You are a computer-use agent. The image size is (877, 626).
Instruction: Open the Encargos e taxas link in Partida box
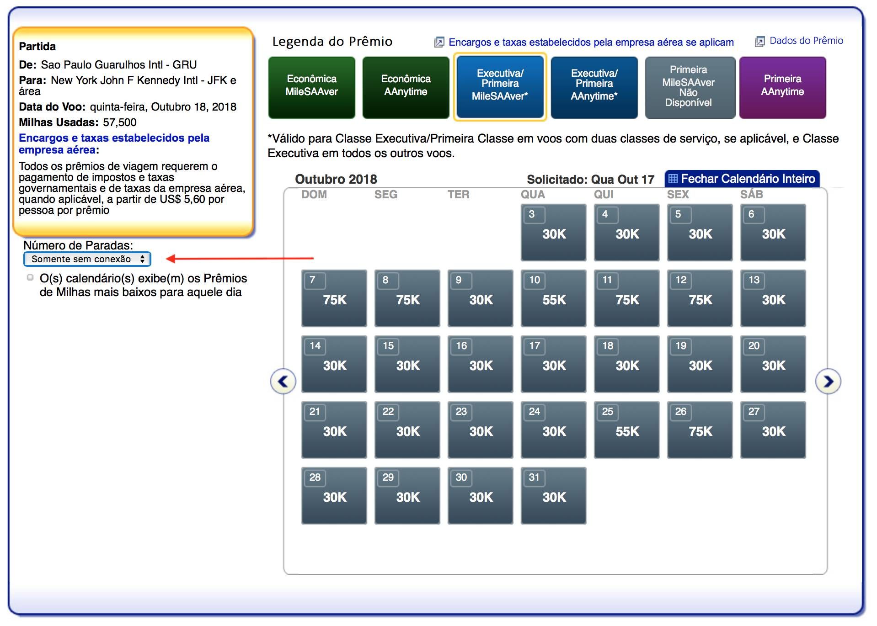[114, 144]
